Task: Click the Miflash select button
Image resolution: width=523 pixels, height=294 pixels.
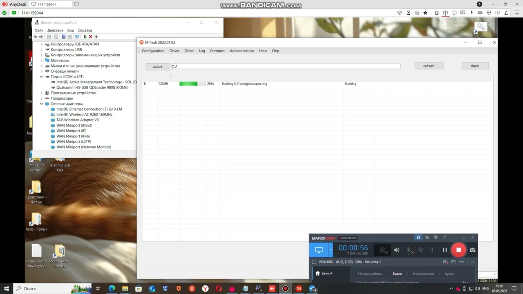Action: point(157,67)
